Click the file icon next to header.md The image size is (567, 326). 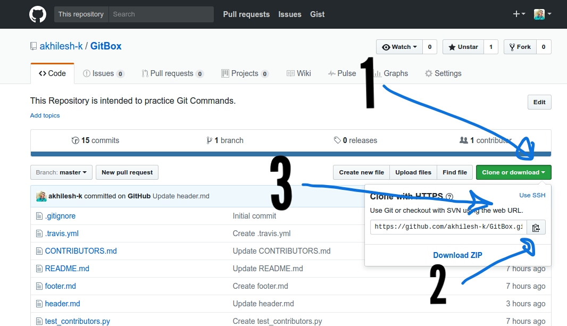tap(39, 304)
